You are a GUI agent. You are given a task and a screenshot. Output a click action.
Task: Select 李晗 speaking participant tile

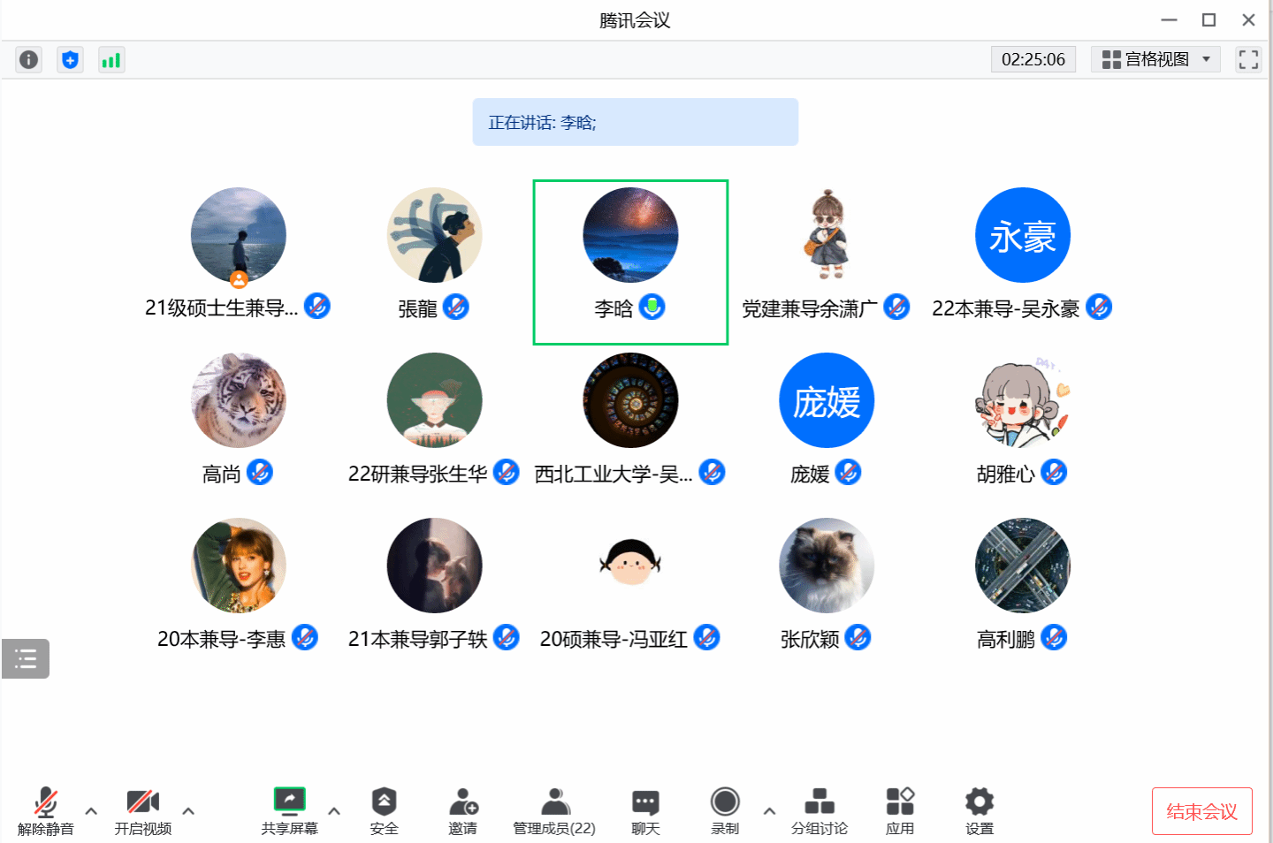630,262
